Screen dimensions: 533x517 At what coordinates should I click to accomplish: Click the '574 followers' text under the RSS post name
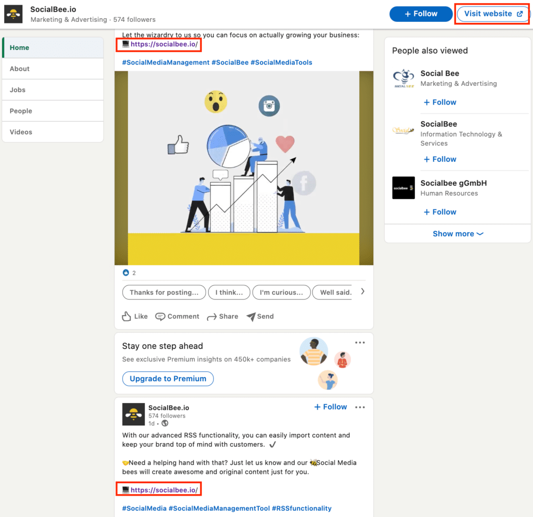point(167,415)
